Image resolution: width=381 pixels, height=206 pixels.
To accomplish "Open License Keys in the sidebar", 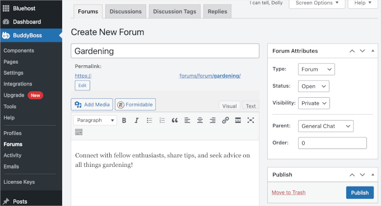I will (19, 182).
